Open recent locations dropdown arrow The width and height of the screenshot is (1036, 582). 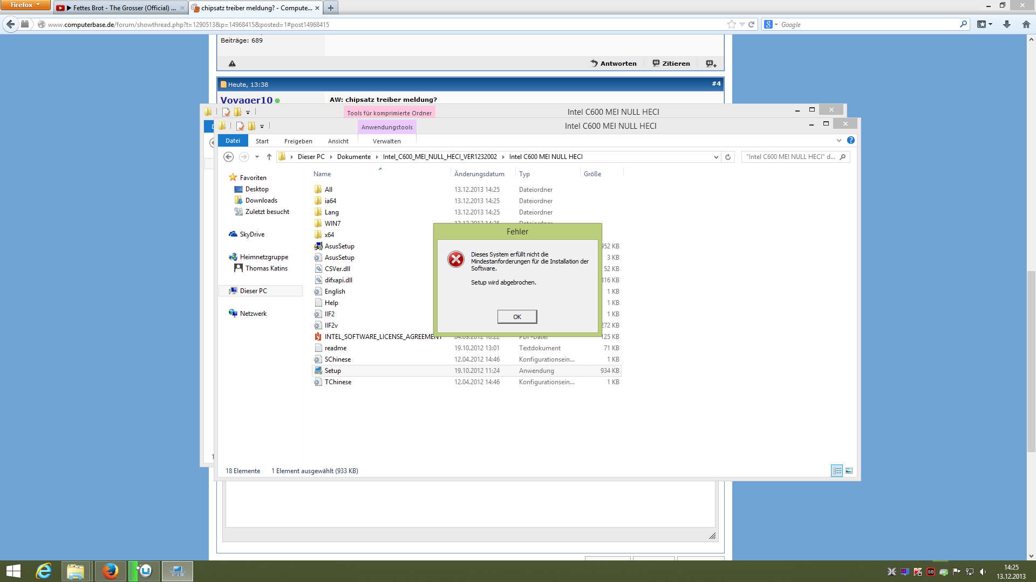[257, 157]
